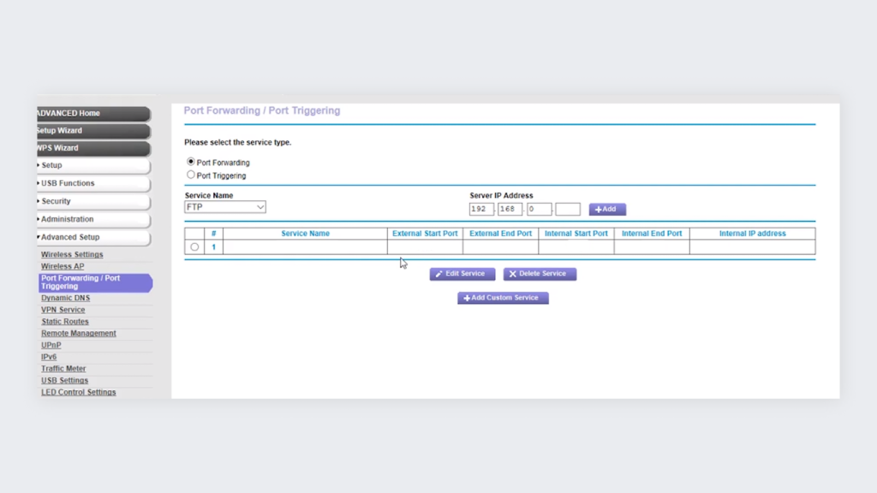Open the VPN Service link
Screen dimensions: 877x493
tap(63, 310)
